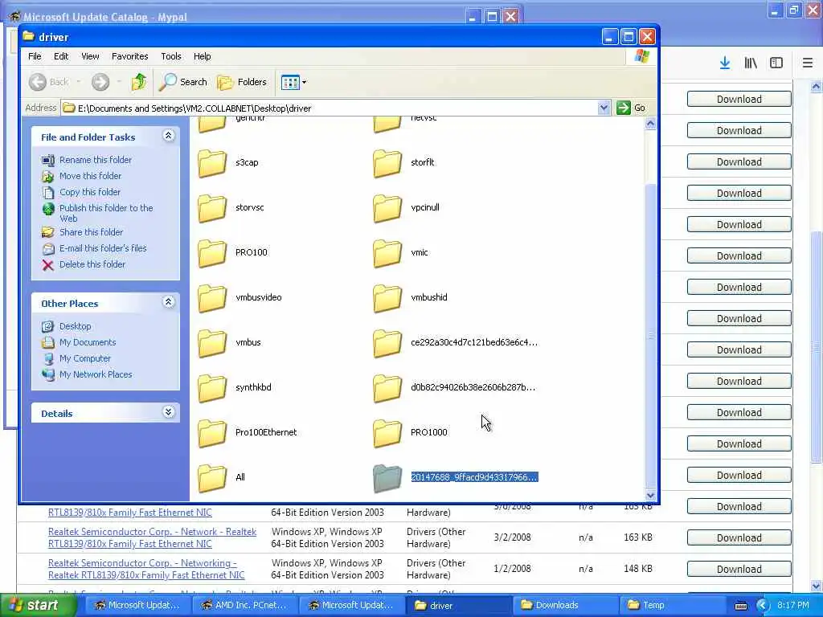Open the Tools menu

[x=170, y=56]
